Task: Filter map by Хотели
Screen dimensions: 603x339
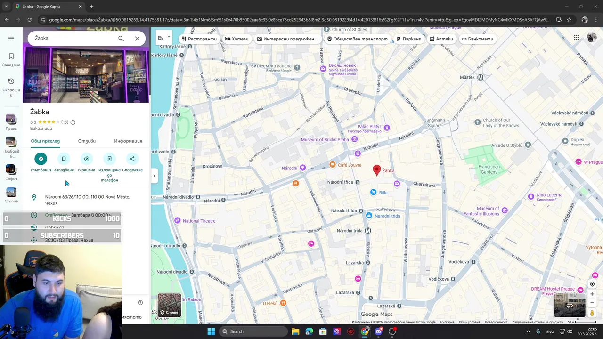Action: pos(236,39)
